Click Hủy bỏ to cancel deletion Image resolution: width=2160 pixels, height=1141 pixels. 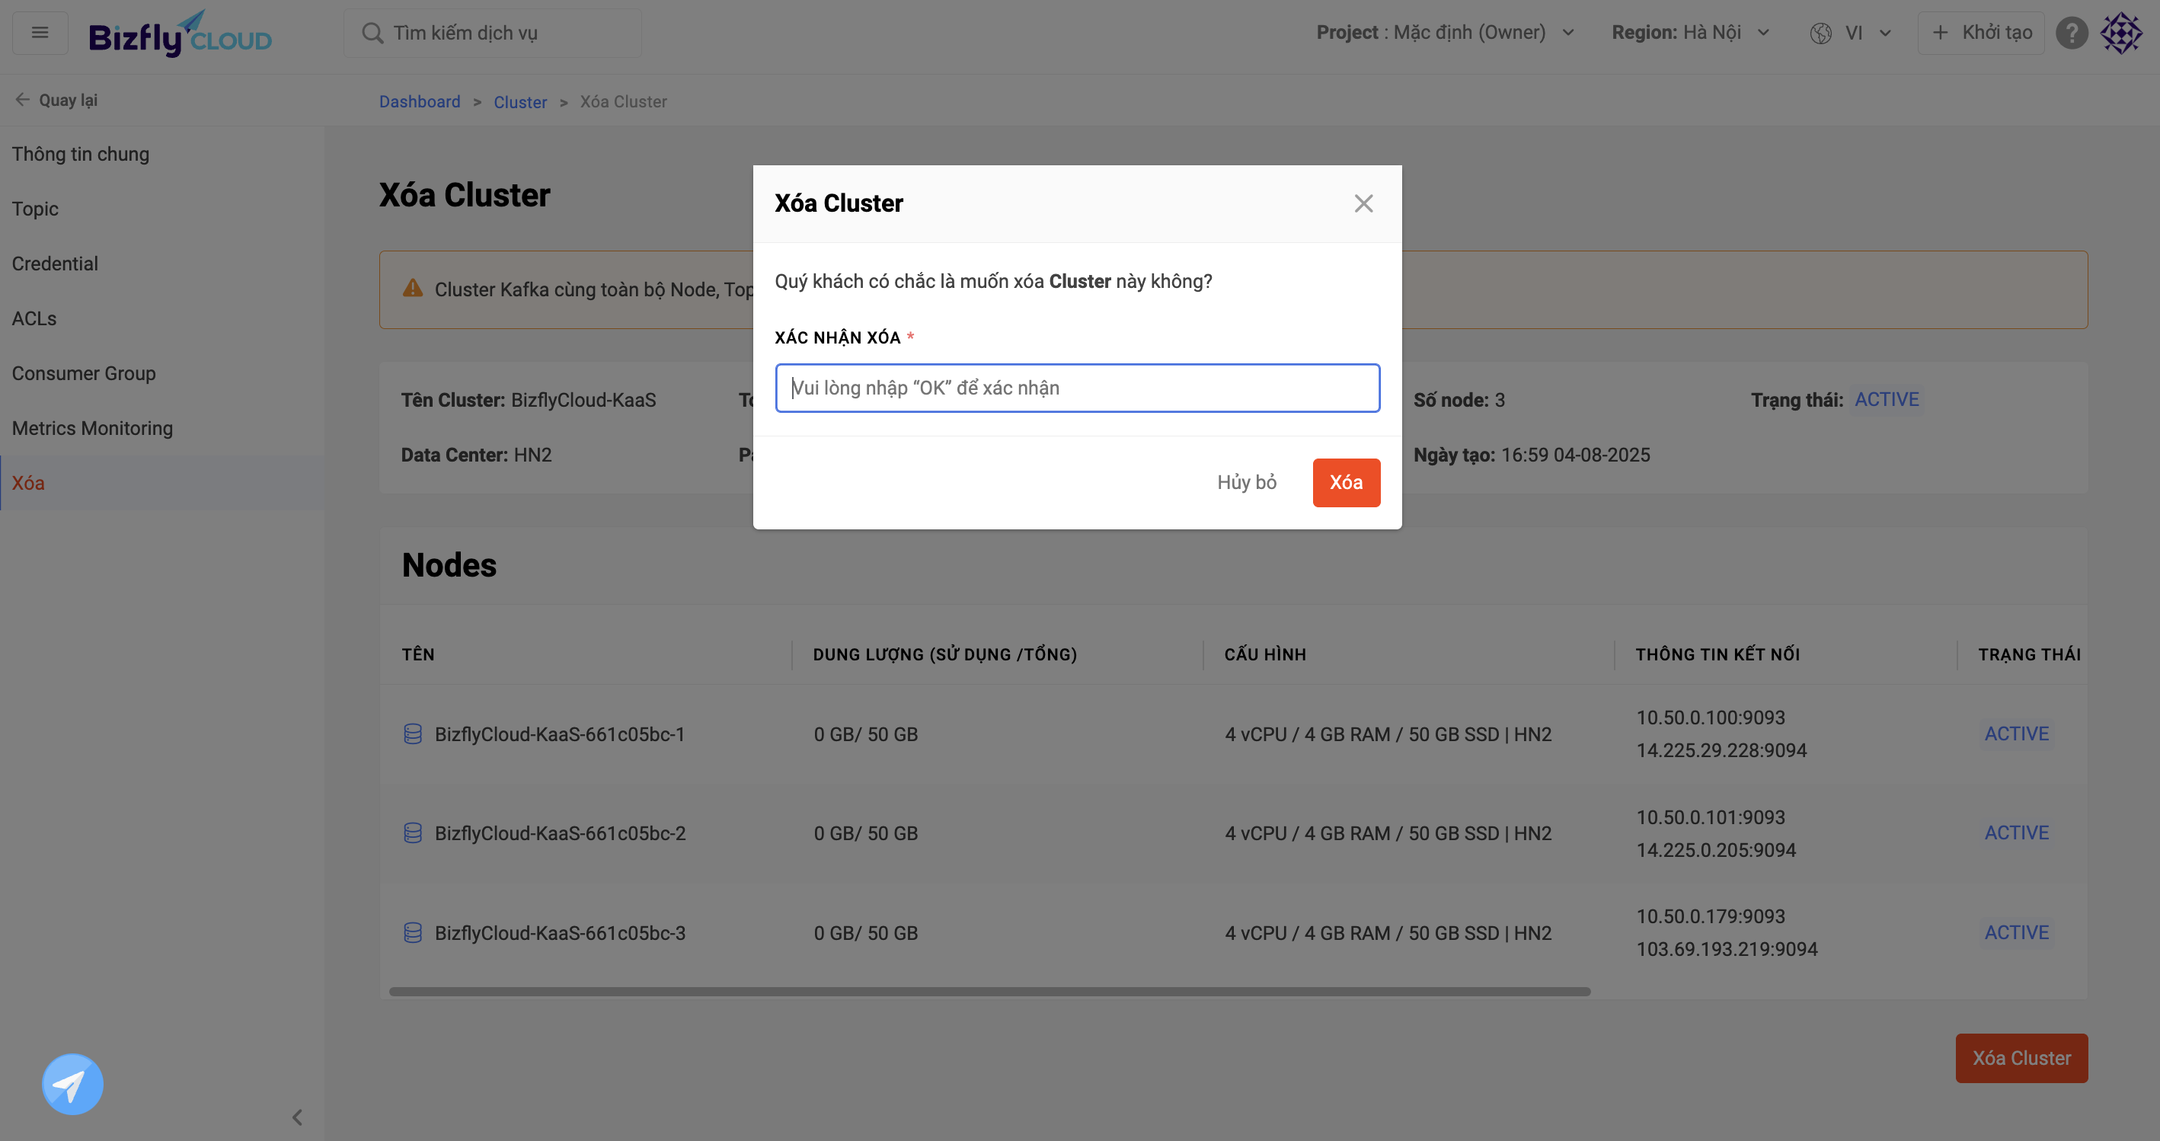click(x=1247, y=483)
